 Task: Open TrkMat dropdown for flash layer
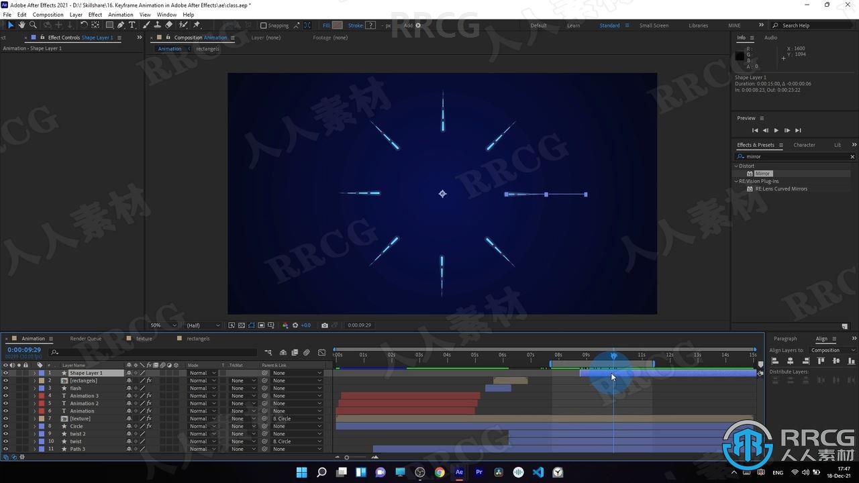[242, 388]
